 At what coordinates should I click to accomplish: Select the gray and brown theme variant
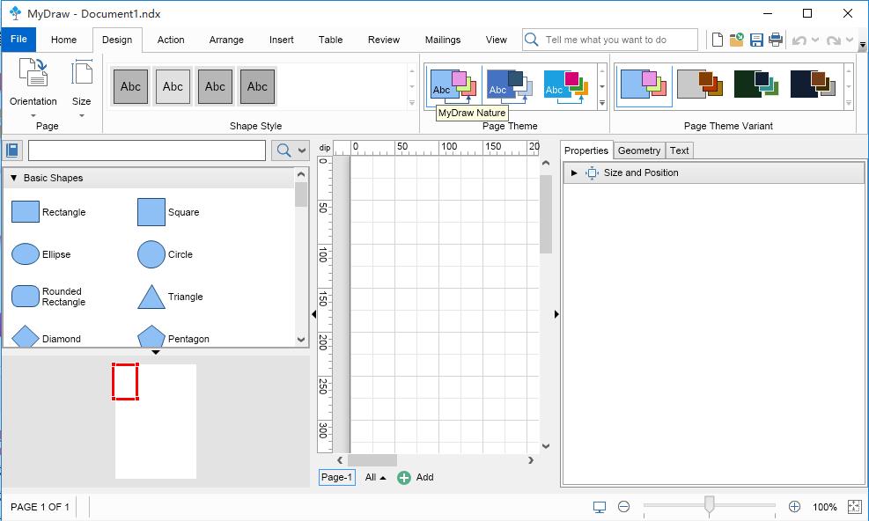[x=700, y=85]
